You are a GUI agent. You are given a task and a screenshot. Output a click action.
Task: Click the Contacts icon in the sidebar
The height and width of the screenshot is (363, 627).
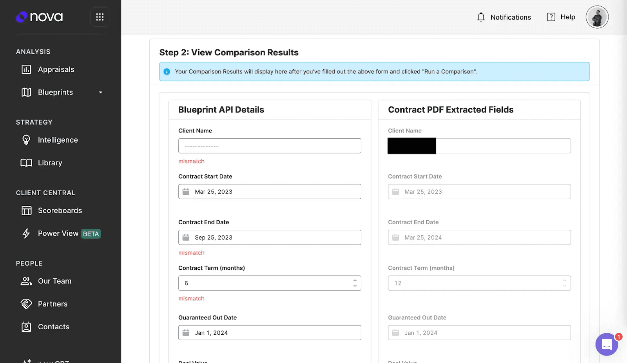[26, 327]
